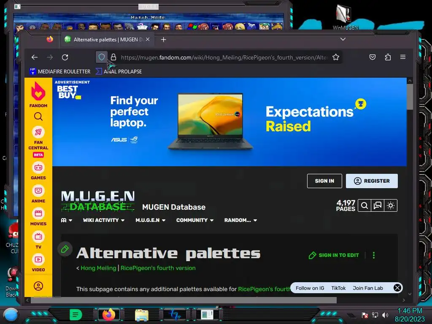Open a new Firefox tab
The image size is (432, 324).
(x=163, y=40)
